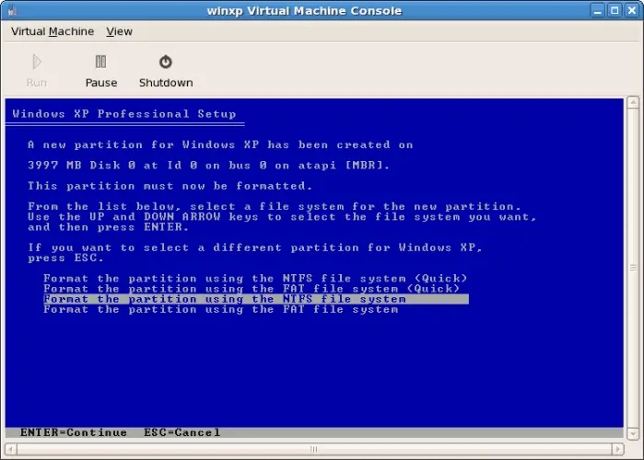Select the FAT file system full format option
This screenshot has height=460, width=644.
point(221,310)
